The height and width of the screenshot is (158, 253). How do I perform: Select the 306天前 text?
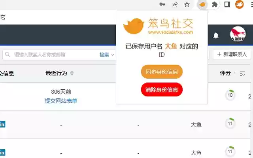click(x=61, y=92)
